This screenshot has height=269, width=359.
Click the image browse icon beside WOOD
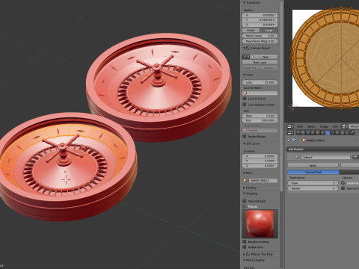click(x=344, y=126)
